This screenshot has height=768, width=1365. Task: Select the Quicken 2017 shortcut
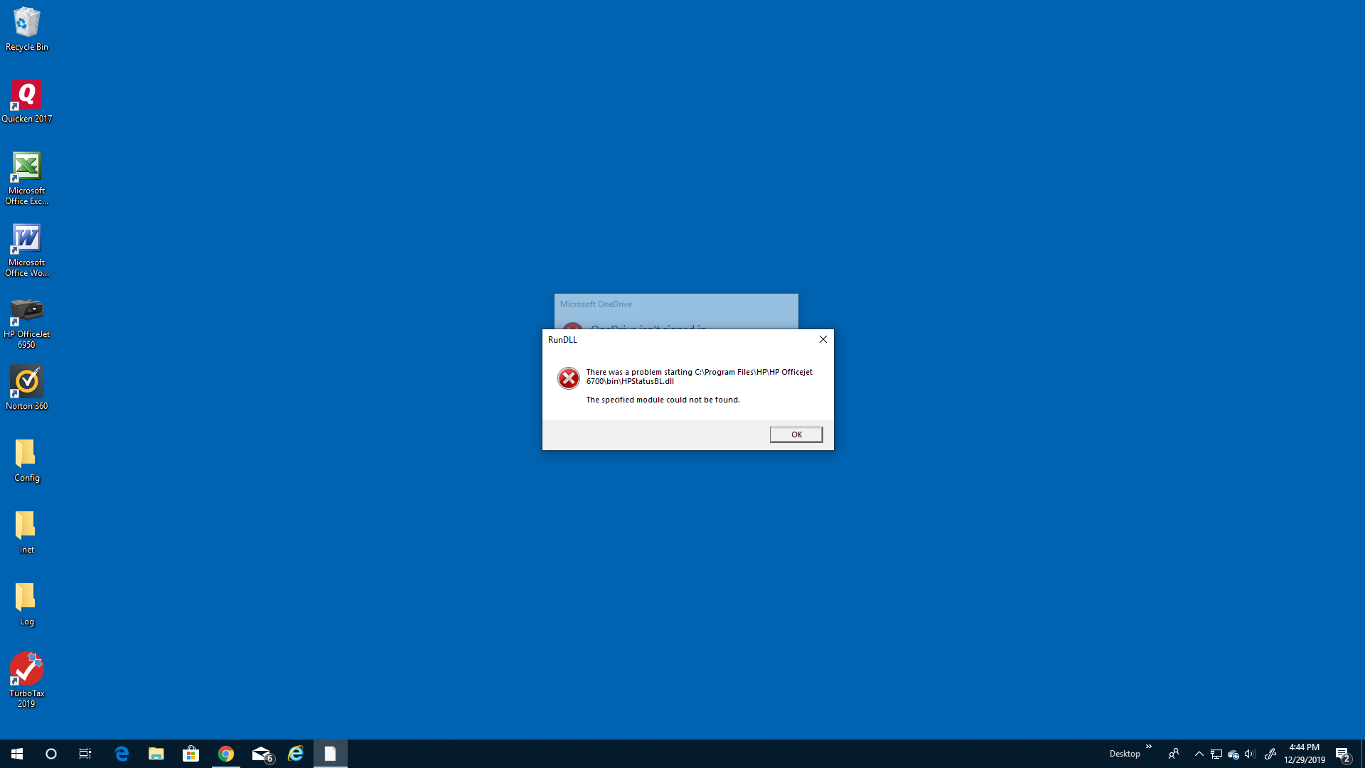(27, 101)
